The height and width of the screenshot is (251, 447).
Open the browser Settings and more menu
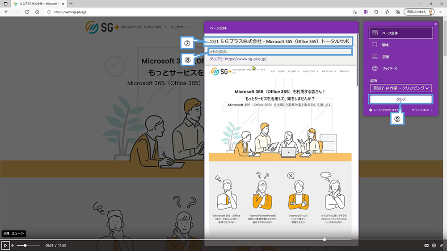coord(440,12)
